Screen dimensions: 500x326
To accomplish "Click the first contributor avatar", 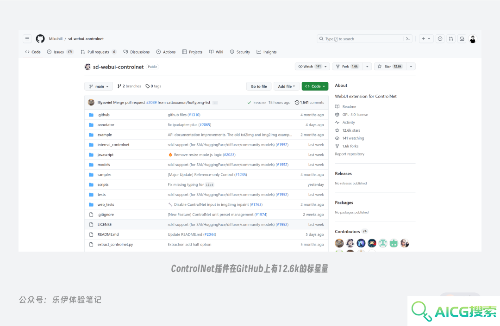I will [x=339, y=243].
